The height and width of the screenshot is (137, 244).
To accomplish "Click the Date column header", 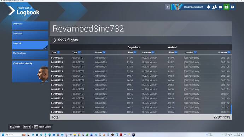I will (x=54, y=53).
